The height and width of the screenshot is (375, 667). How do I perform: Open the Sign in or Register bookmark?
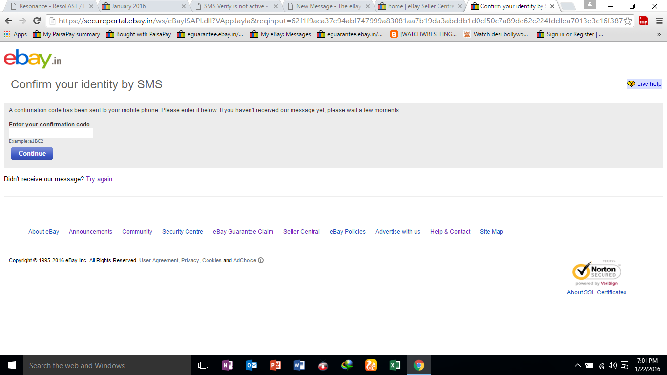pos(569,34)
